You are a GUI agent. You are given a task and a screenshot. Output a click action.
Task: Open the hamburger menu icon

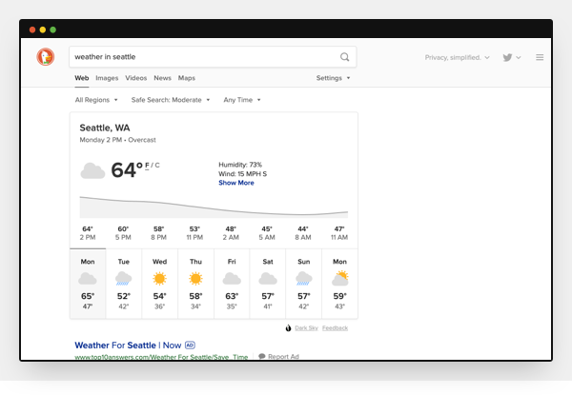pos(540,57)
